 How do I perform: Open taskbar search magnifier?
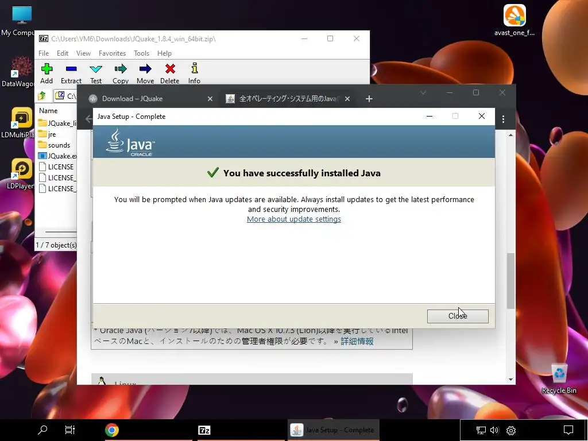[x=42, y=430]
